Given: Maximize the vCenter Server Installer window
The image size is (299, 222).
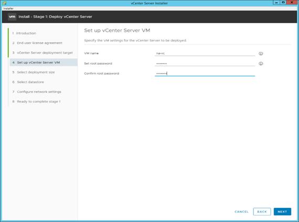Looking at the screenshot, I should coord(283,3).
